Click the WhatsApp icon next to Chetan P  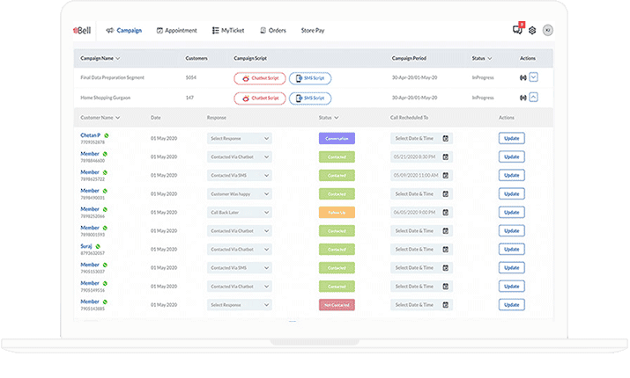tap(107, 135)
